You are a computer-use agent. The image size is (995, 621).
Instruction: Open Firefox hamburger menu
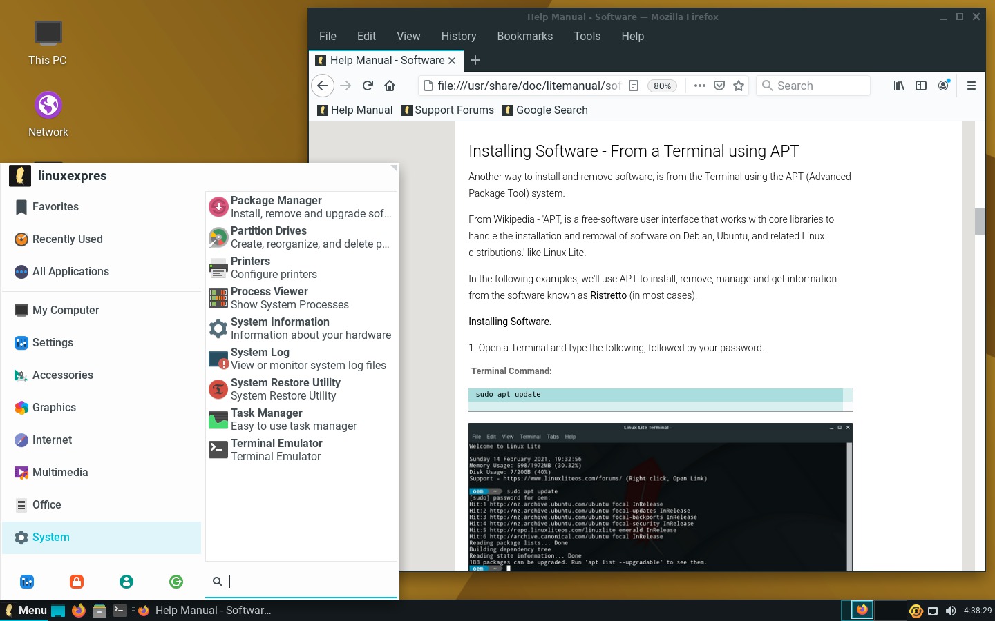coord(971,86)
